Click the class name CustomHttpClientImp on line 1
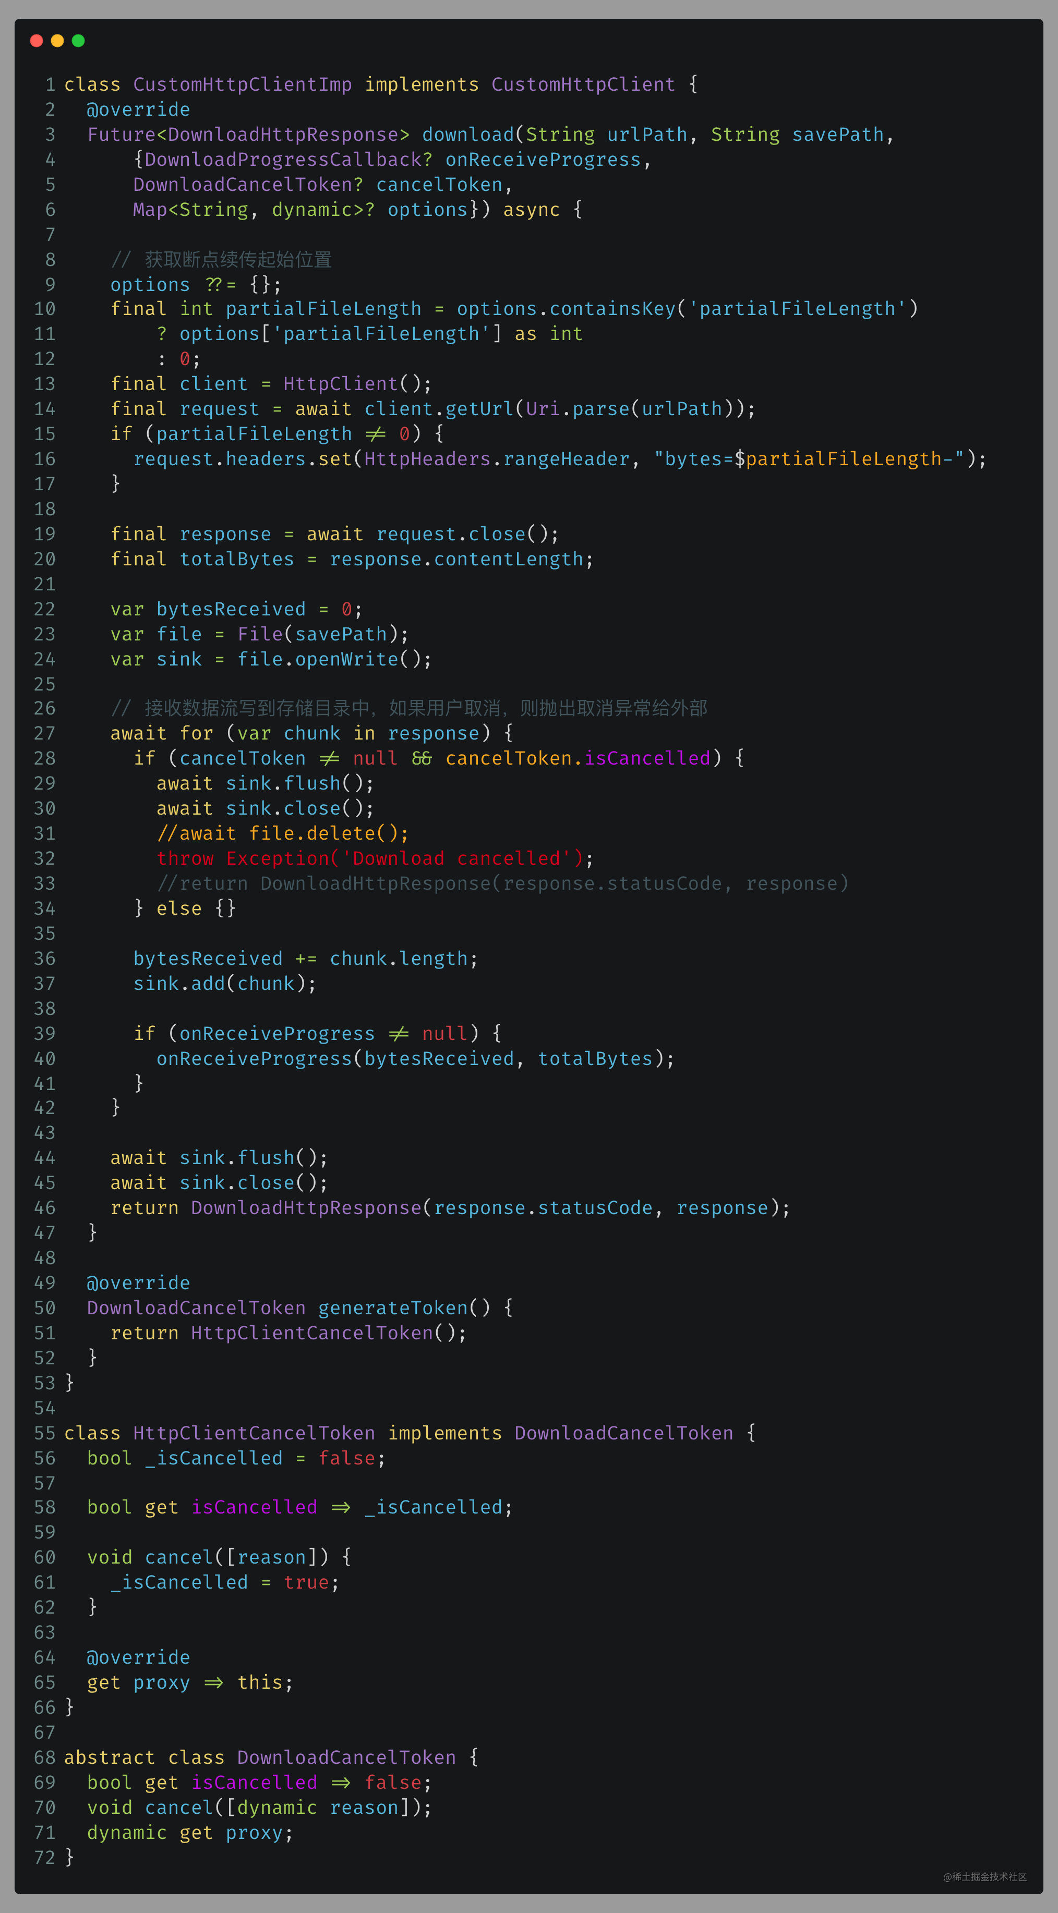 pyautogui.click(x=242, y=84)
